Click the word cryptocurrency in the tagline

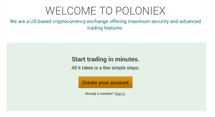(x=69, y=22)
